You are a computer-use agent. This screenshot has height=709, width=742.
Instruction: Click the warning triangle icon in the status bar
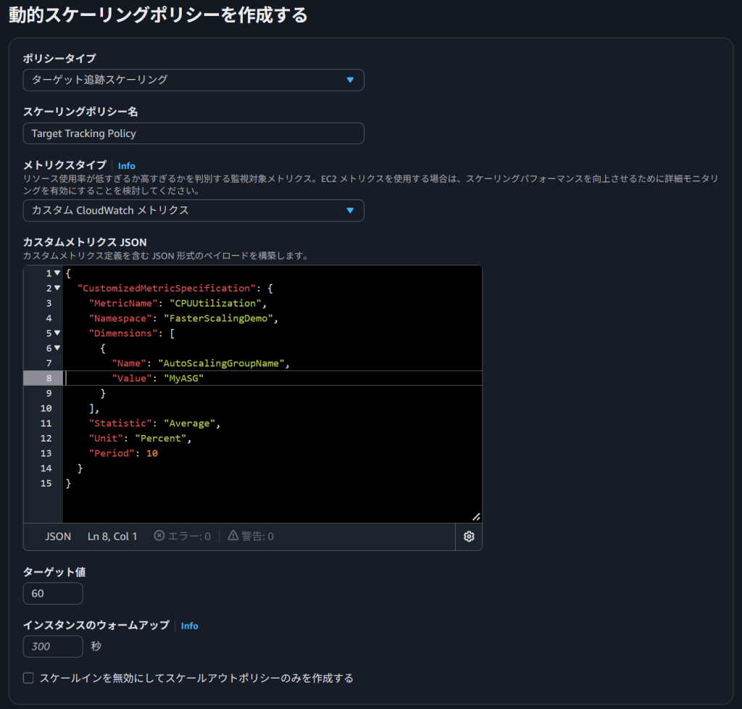[233, 535]
